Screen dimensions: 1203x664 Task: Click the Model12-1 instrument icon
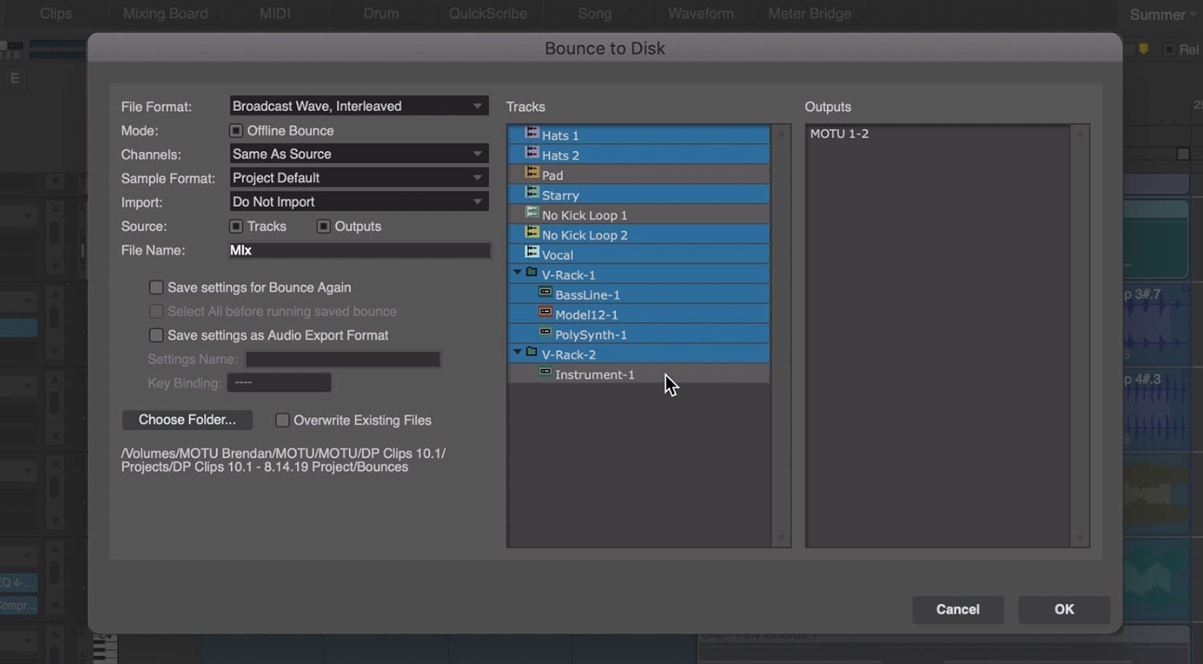(x=545, y=313)
